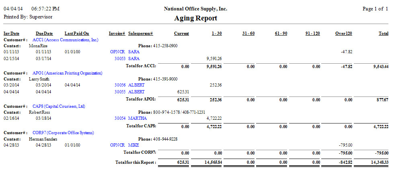
Task: Click the Salesperson# column header
Action: 140,34
